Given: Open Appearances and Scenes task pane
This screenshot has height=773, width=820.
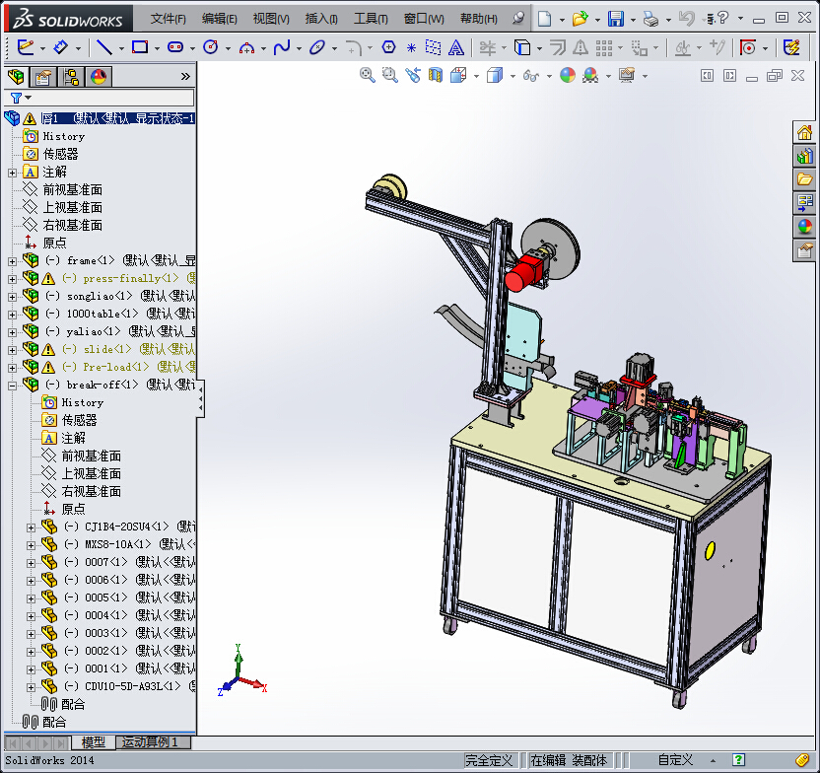Looking at the screenshot, I should click(804, 227).
